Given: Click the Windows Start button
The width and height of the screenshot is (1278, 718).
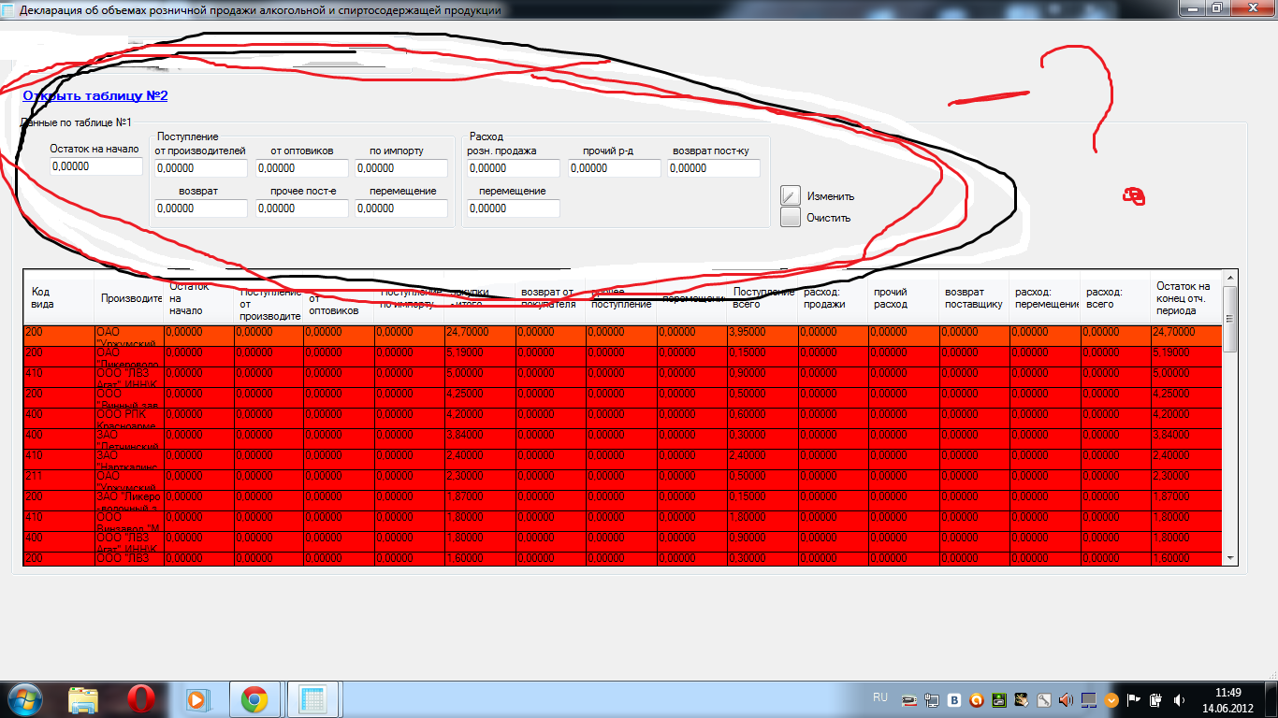Looking at the screenshot, I should tap(22, 698).
